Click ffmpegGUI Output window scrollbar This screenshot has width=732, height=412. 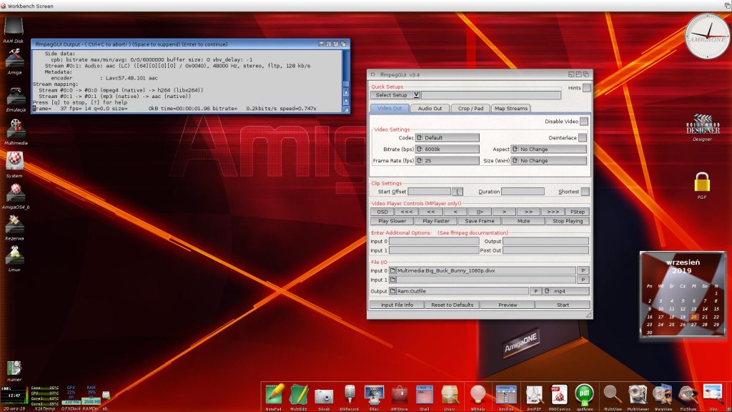pyautogui.click(x=346, y=68)
